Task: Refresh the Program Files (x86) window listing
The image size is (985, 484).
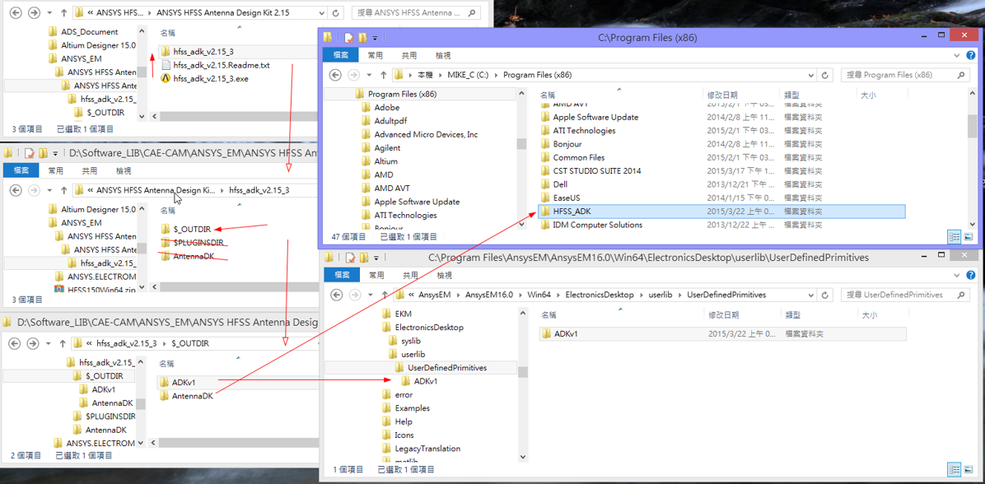Action: pos(825,75)
